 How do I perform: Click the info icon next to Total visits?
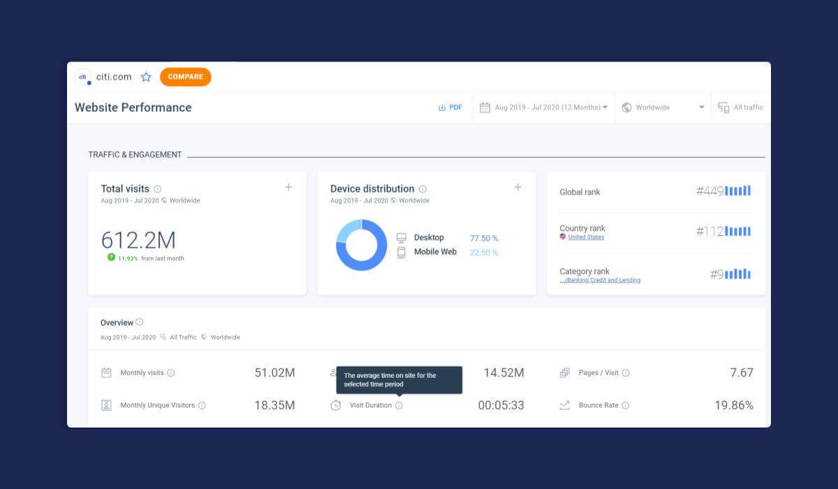point(157,189)
